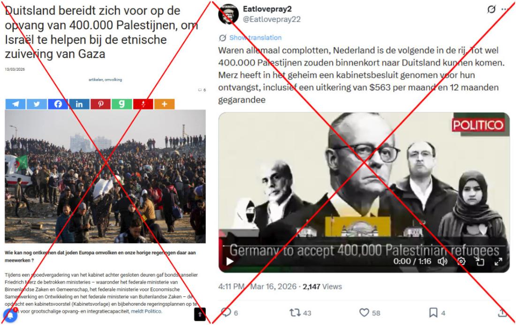The height and width of the screenshot is (325, 516).
Task: Click the reply icon under the tweet
Action: coord(226,312)
